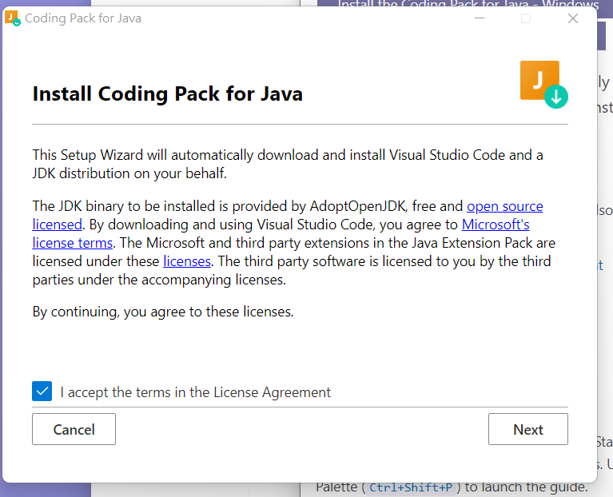Click the 'This Setup Wizard will automatically' paragraph
Screen dimensions: 613x497
click(x=288, y=164)
